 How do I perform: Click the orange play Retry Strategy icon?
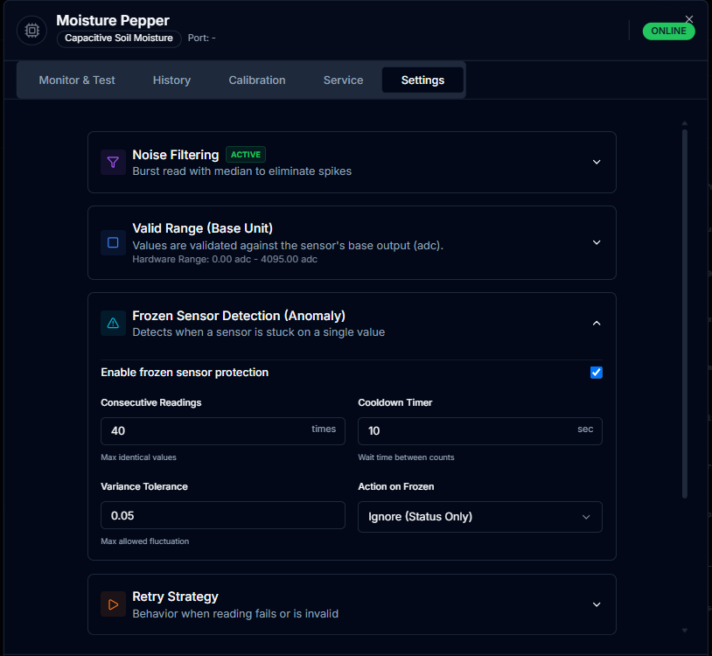point(113,604)
